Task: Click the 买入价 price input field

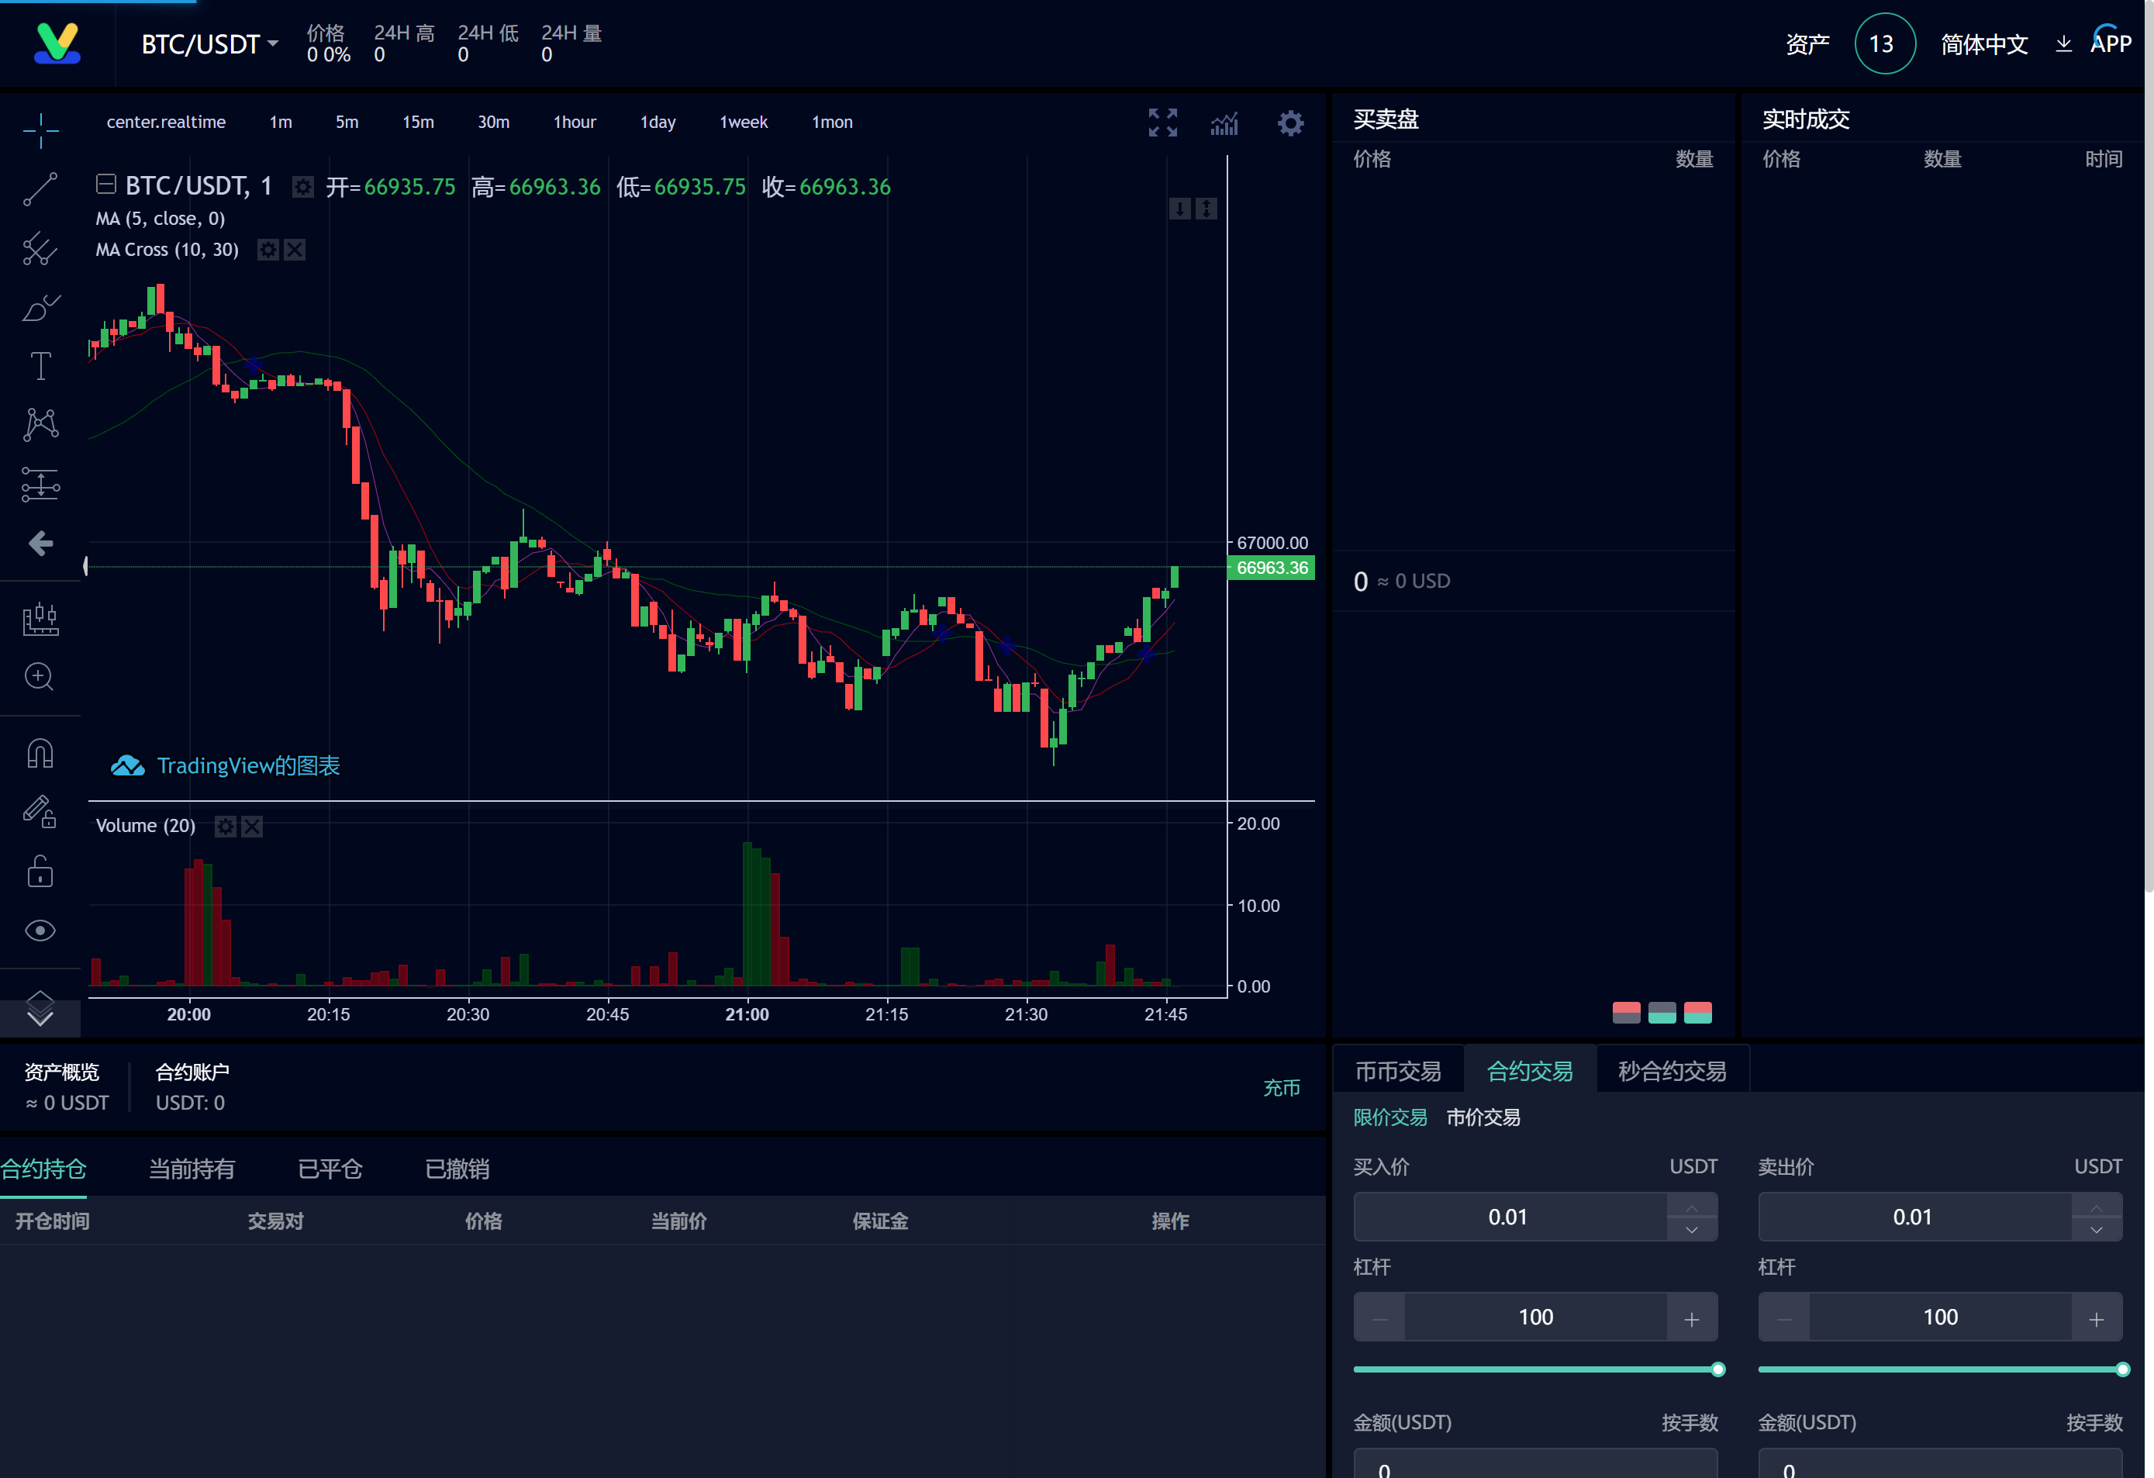Action: click(x=1510, y=1217)
